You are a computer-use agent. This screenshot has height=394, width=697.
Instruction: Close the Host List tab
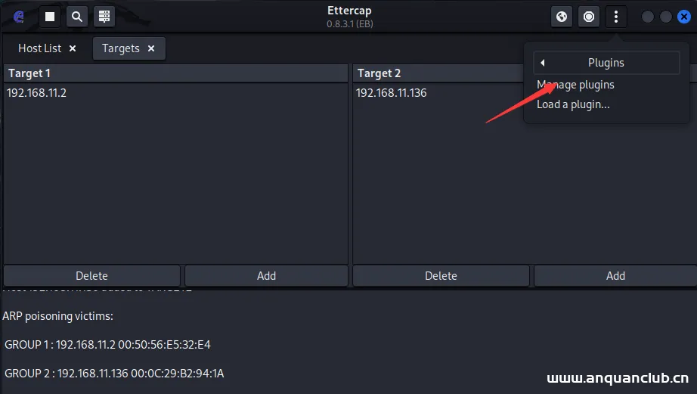[x=73, y=48]
